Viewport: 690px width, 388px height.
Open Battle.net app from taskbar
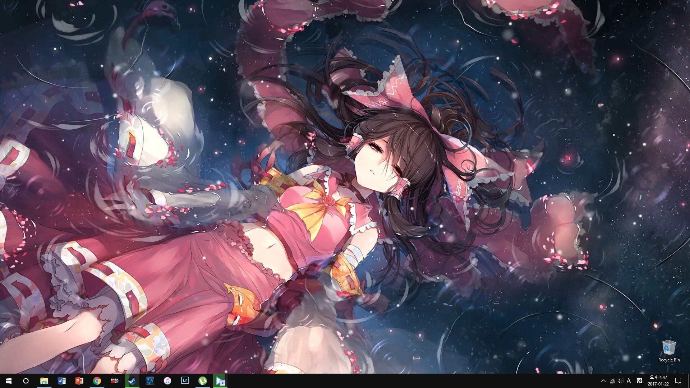coord(149,381)
